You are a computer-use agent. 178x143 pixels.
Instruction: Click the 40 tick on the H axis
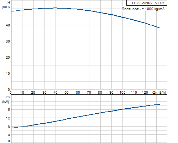tap(8, 25)
